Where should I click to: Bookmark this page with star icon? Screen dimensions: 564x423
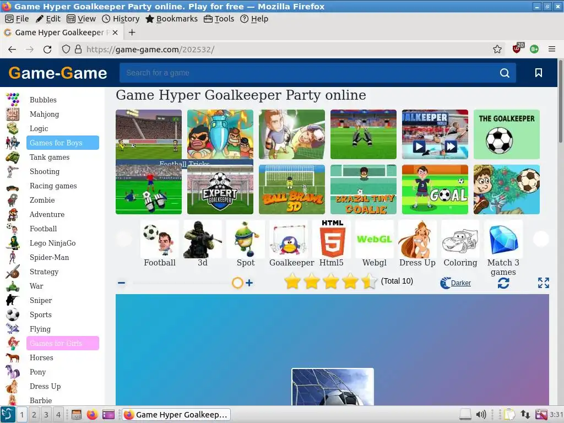click(497, 49)
